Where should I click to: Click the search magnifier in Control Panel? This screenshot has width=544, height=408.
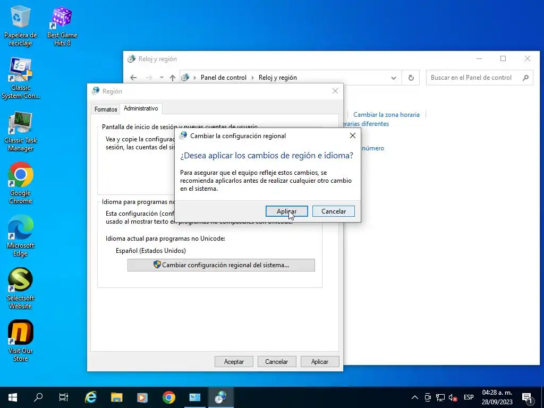526,78
